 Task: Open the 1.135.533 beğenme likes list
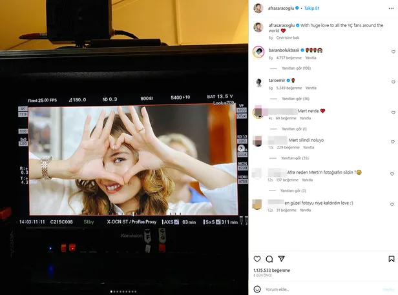tap(271, 270)
